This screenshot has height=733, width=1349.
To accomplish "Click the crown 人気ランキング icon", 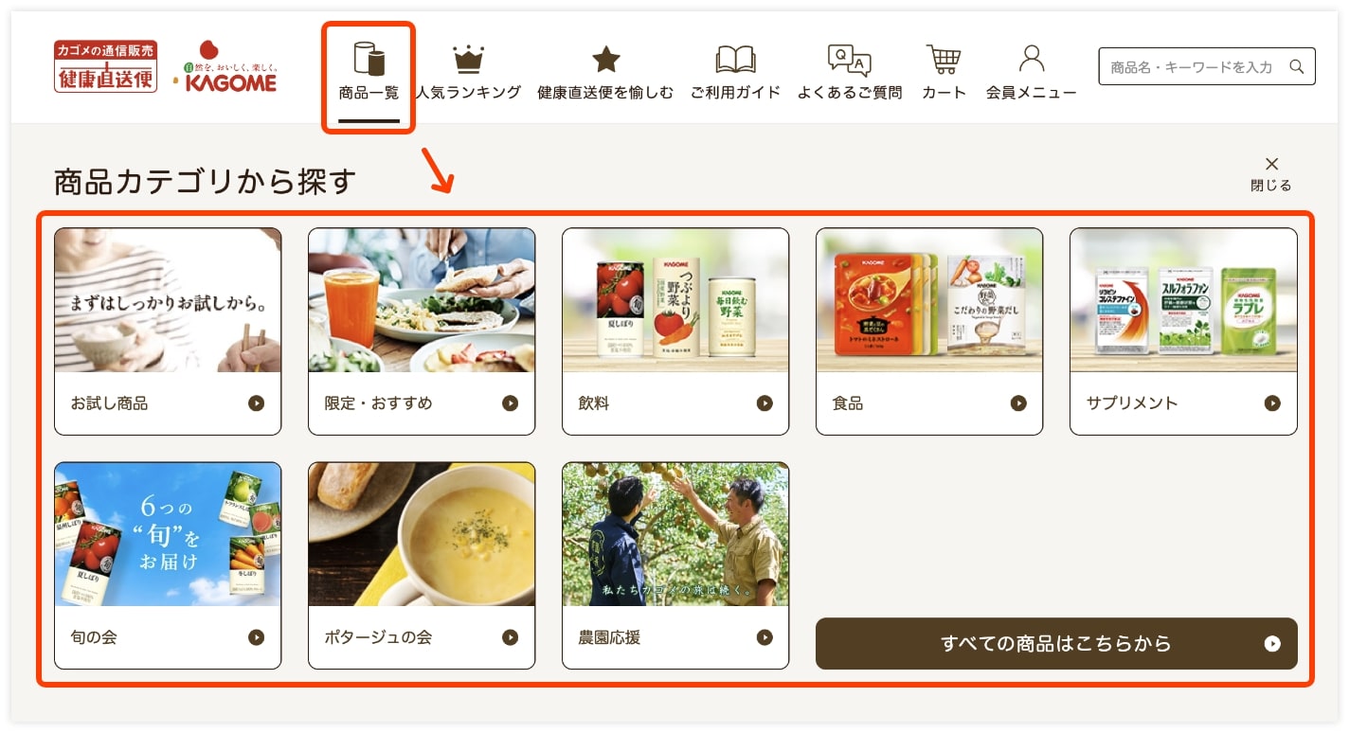I will (468, 60).
